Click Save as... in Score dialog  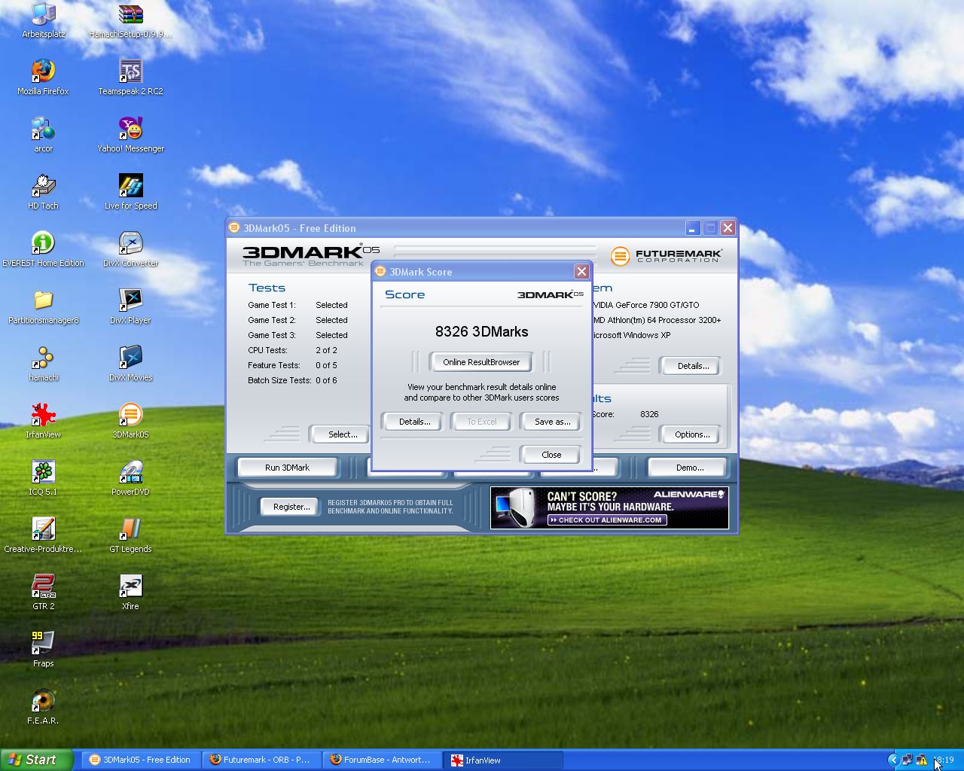point(552,422)
